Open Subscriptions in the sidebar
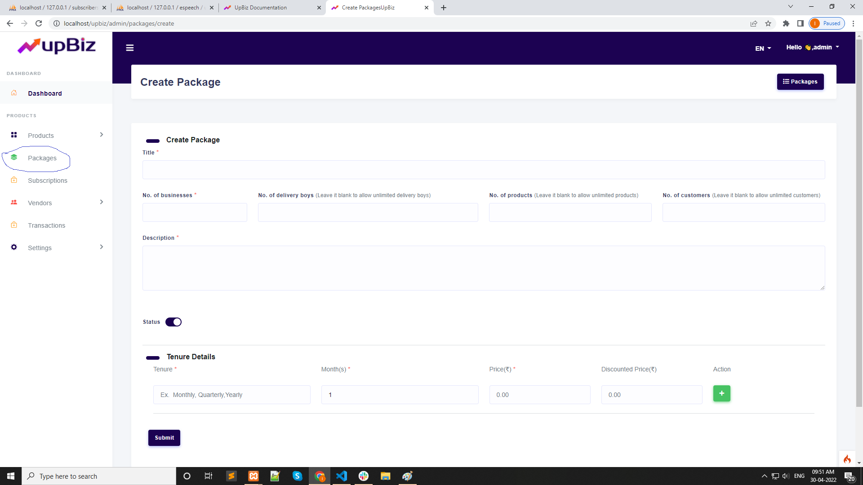The height and width of the screenshot is (485, 863). (x=48, y=181)
